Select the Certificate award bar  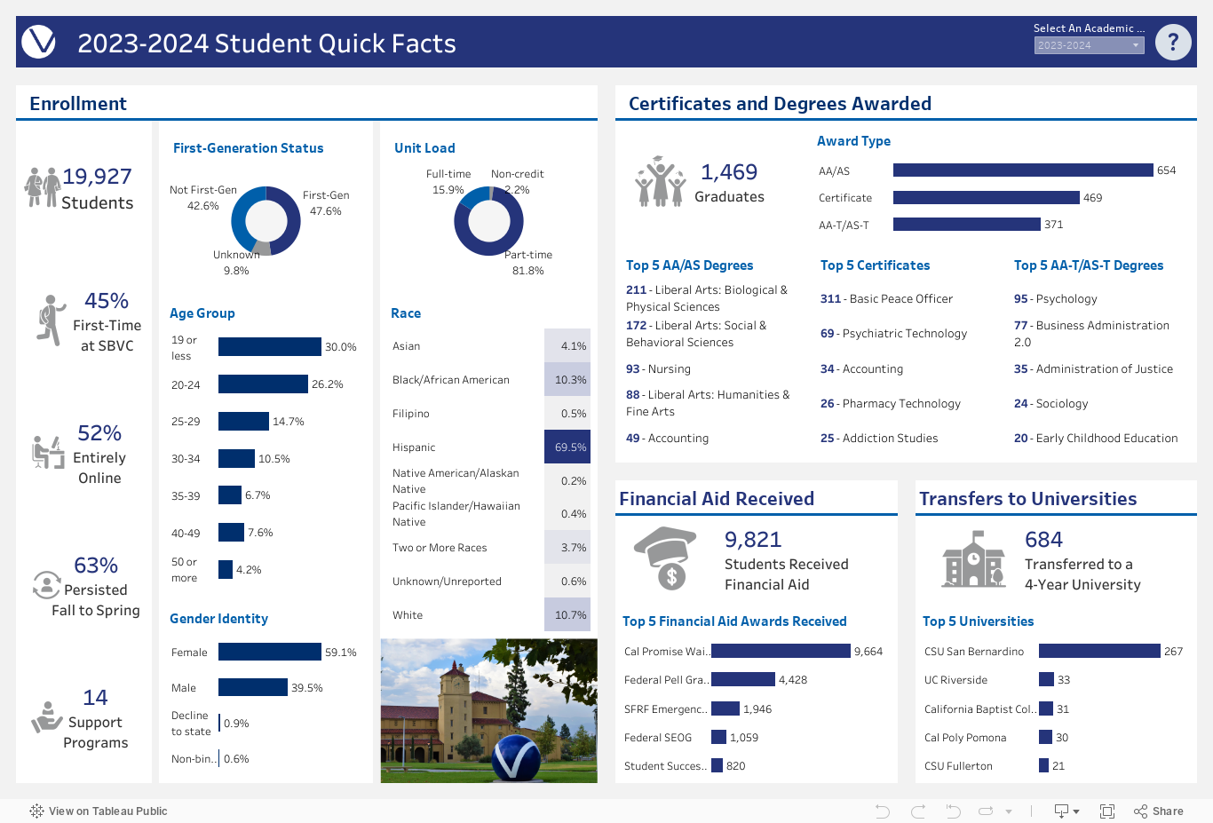[987, 198]
